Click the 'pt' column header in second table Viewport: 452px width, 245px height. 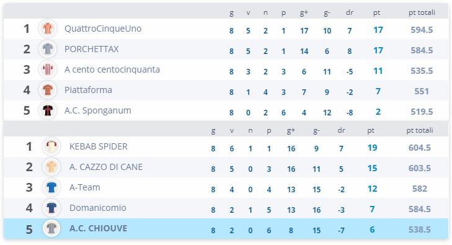[371, 131]
